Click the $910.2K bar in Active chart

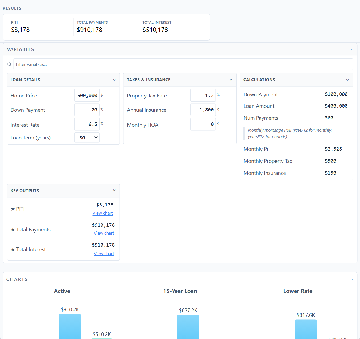70,326
